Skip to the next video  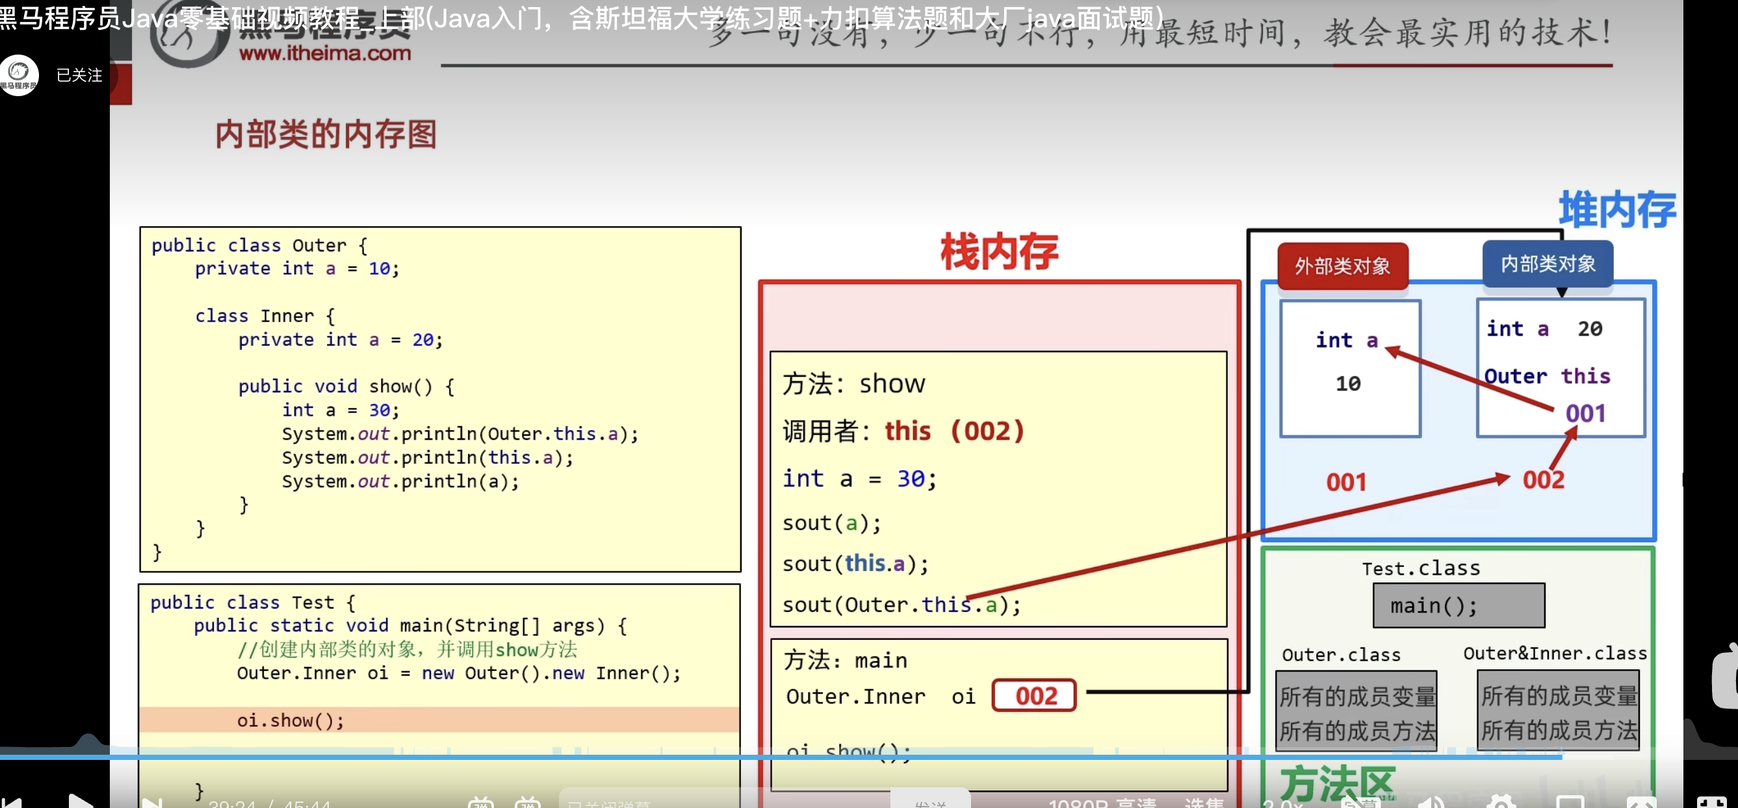tap(153, 803)
